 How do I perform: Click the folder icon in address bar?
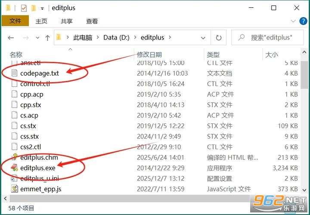click(59, 37)
